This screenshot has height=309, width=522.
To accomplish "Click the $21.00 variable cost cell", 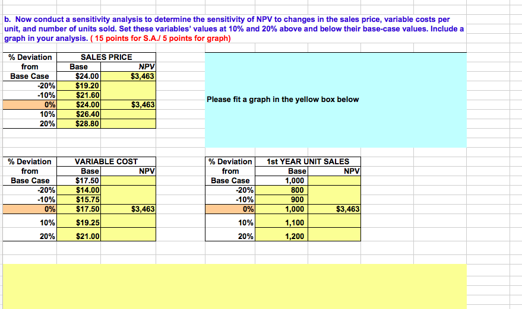I will [78, 234].
